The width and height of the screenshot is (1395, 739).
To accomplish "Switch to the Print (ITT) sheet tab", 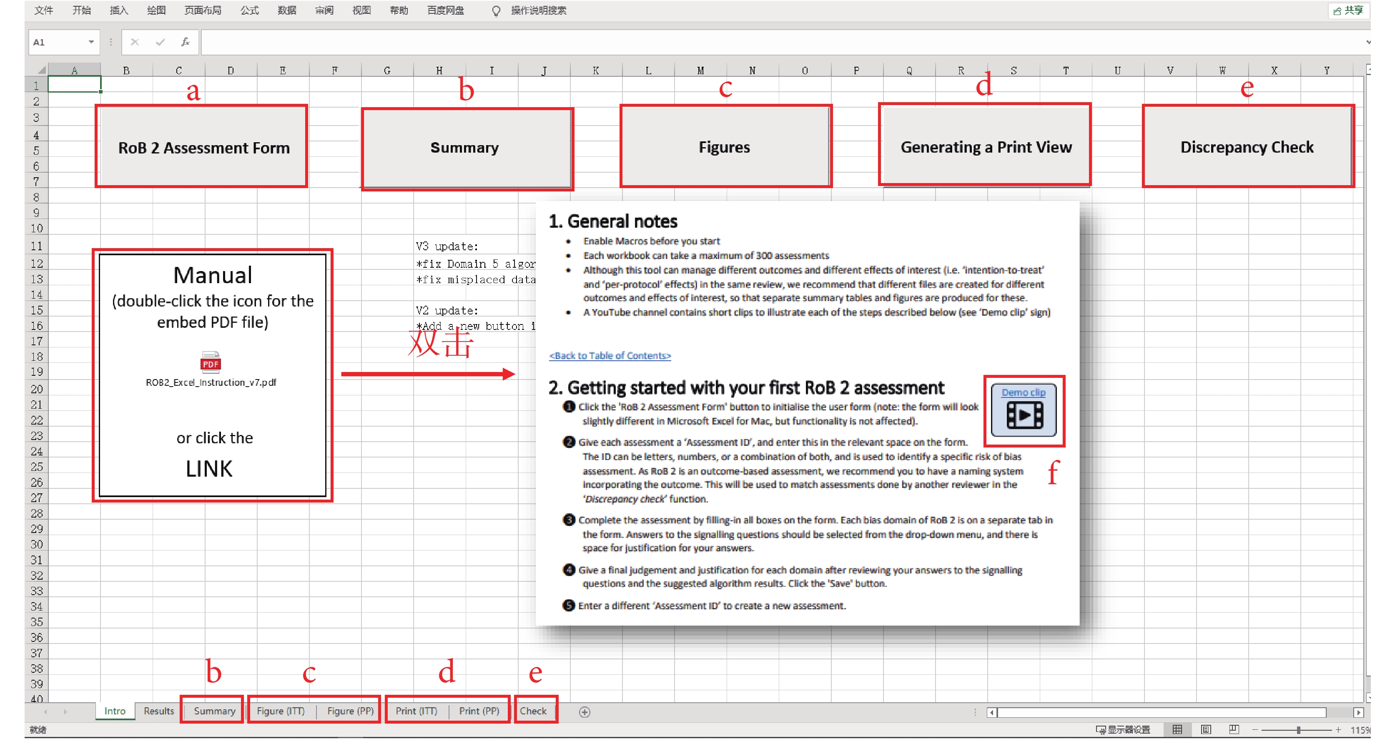I will [416, 711].
